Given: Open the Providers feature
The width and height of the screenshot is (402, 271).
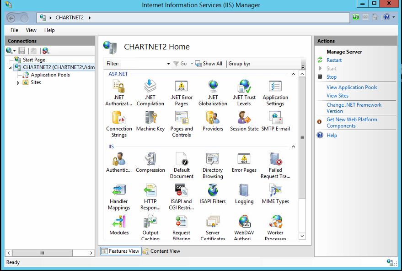Looking at the screenshot, I should pos(213,121).
